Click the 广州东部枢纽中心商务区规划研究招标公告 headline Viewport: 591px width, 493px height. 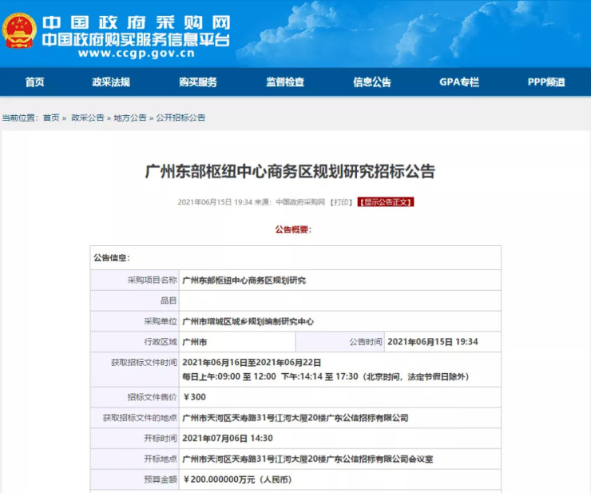click(290, 171)
